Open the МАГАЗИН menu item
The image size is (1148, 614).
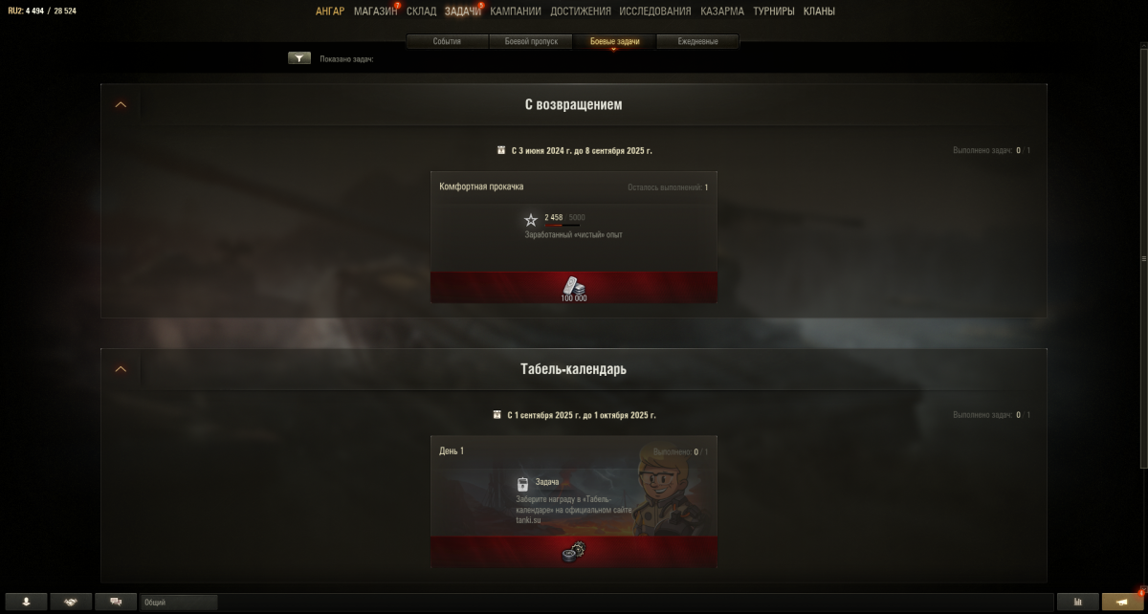coord(375,11)
